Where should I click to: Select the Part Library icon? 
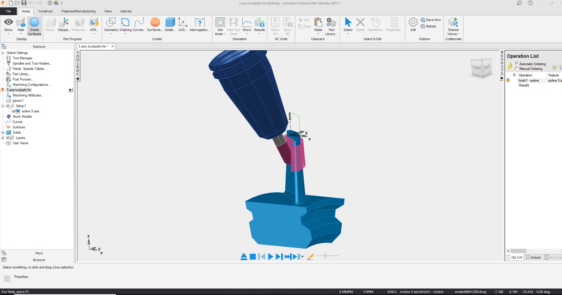(x=331, y=24)
